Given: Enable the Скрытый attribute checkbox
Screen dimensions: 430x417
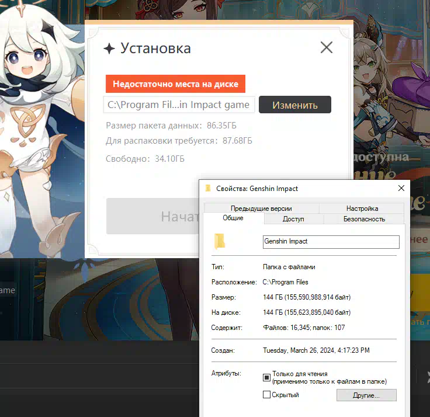Looking at the screenshot, I should pos(266,395).
